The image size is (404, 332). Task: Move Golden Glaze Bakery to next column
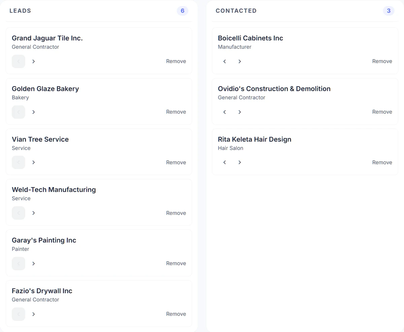pos(34,112)
